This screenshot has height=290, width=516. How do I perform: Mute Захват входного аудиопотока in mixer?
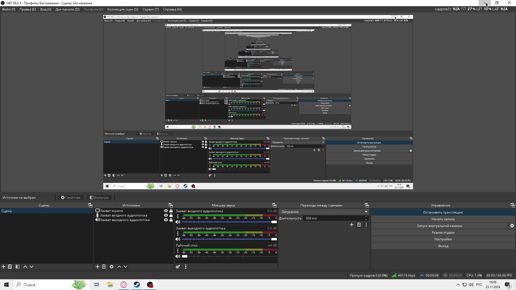click(x=178, y=222)
